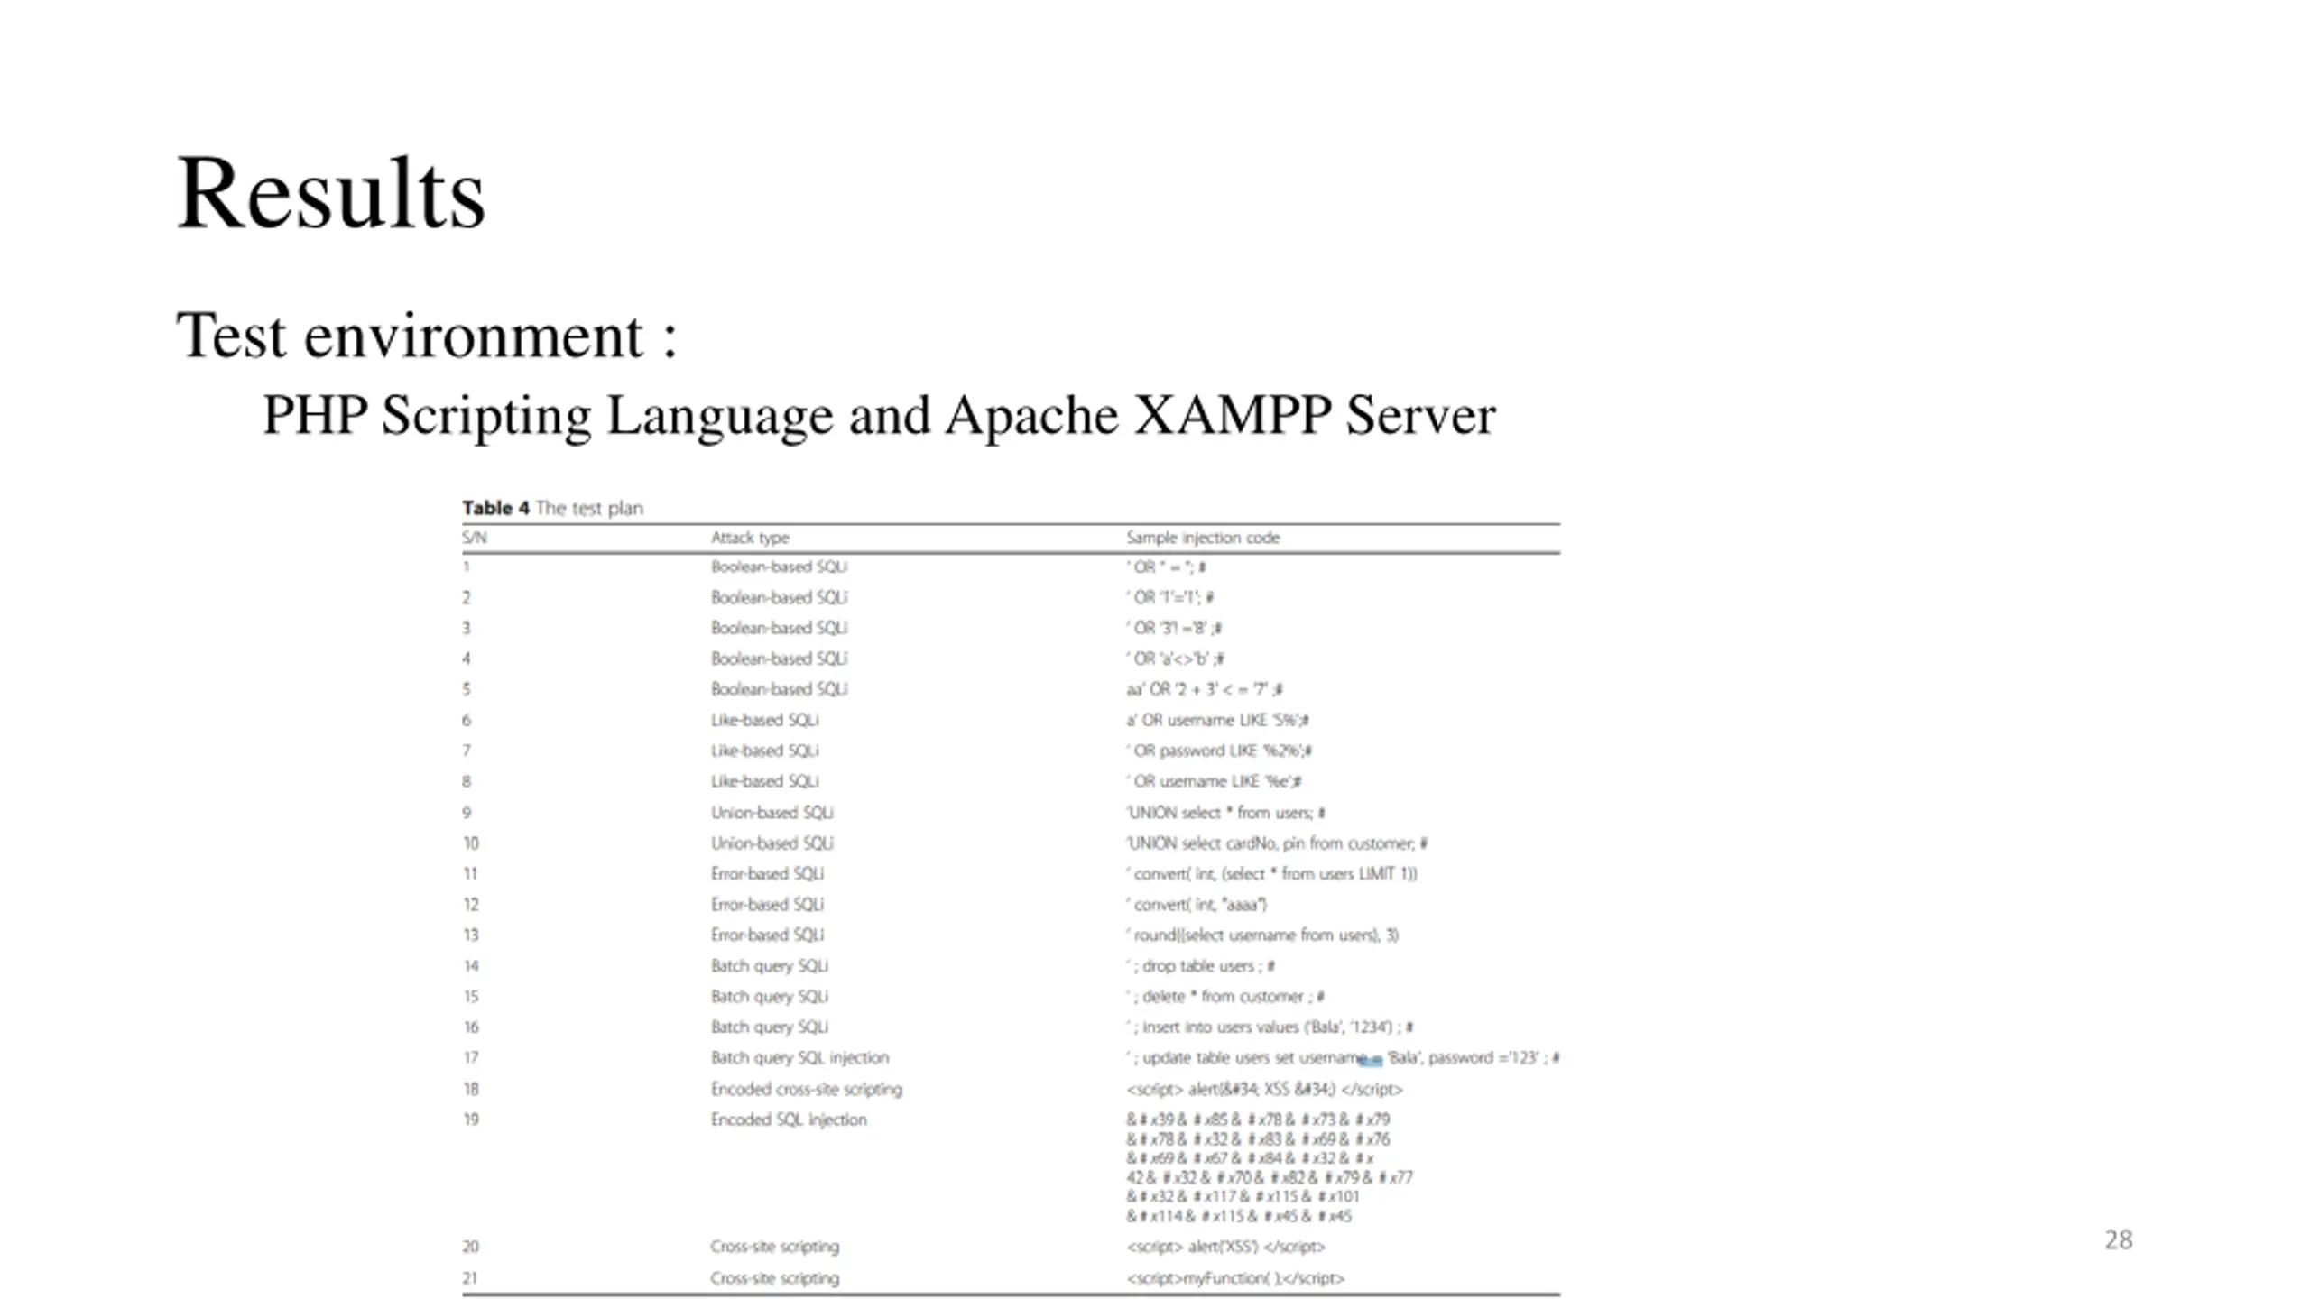
Task: Click the "<script>myFunction( );</script>" code
Action: 1235,1278
